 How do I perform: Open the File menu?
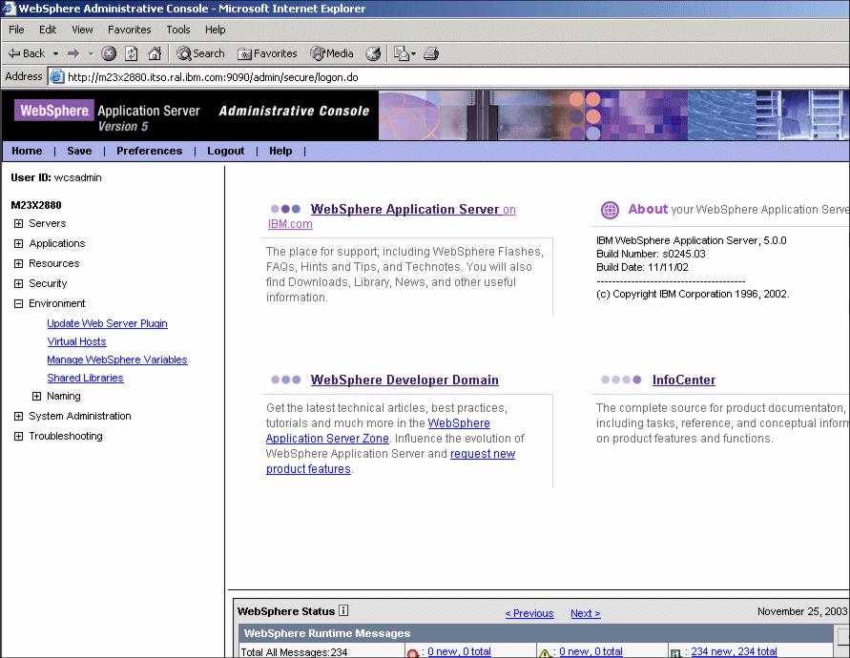(16, 30)
